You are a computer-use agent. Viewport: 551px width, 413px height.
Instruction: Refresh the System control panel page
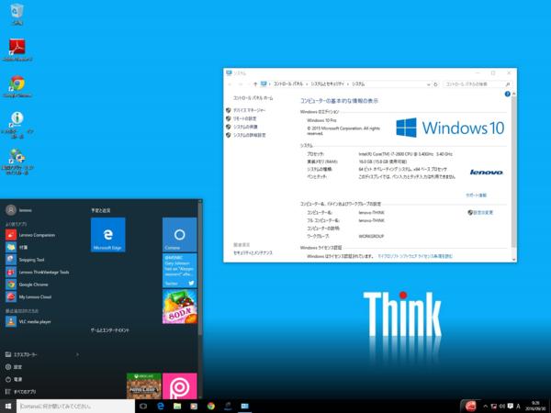pyautogui.click(x=435, y=84)
